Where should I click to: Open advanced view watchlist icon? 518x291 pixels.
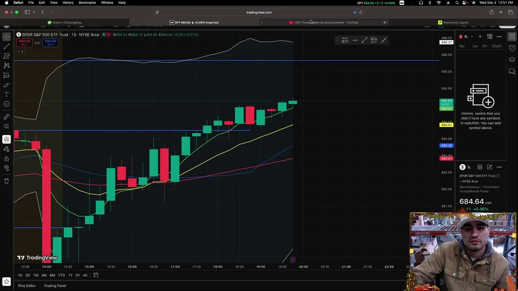point(490,37)
